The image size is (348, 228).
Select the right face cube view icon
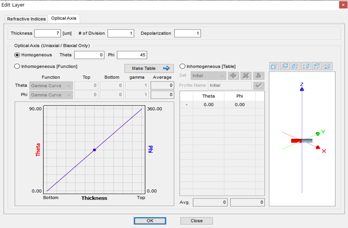tap(306, 66)
